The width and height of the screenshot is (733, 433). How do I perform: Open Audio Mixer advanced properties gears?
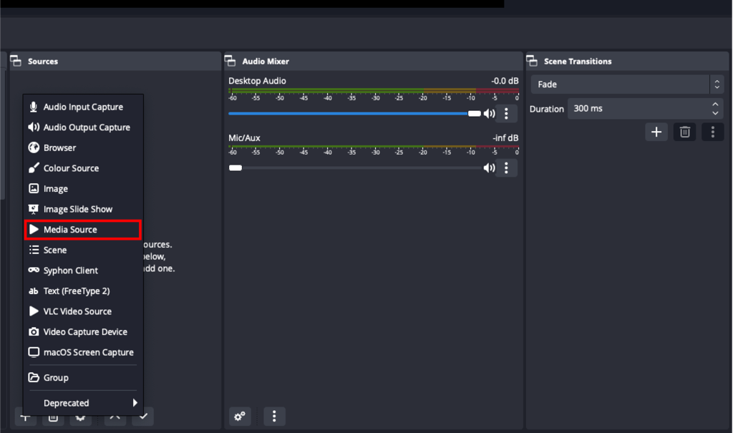[240, 416]
